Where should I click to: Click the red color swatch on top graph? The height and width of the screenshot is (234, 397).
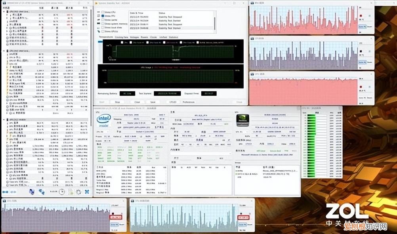(x=361, y=16)
